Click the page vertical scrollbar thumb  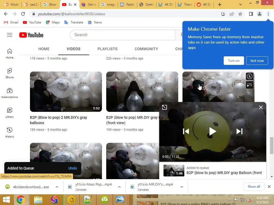[x=272, y=145]
